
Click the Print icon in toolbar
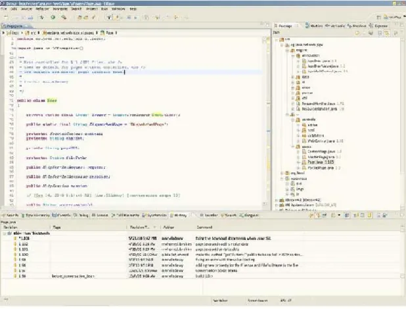(31, 17)
